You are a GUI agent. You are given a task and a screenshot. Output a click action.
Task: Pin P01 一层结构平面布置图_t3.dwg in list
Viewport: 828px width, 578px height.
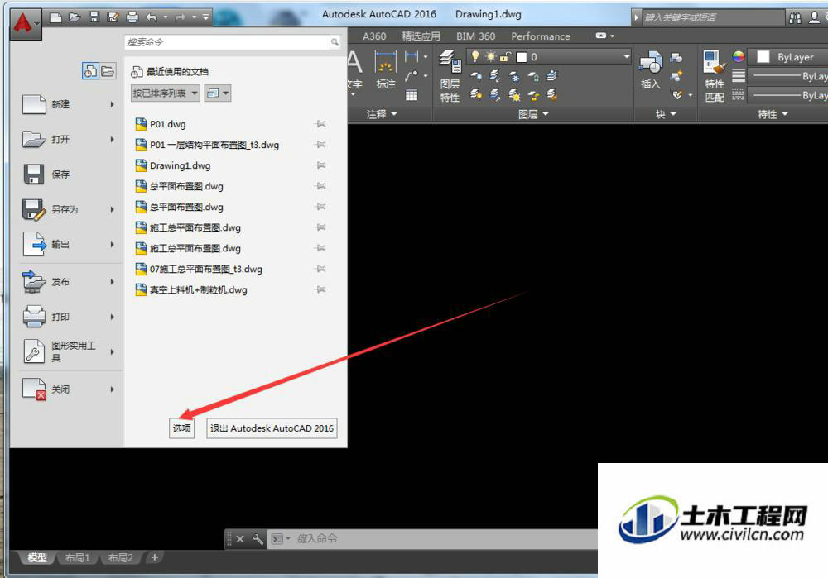coord(320,145)
